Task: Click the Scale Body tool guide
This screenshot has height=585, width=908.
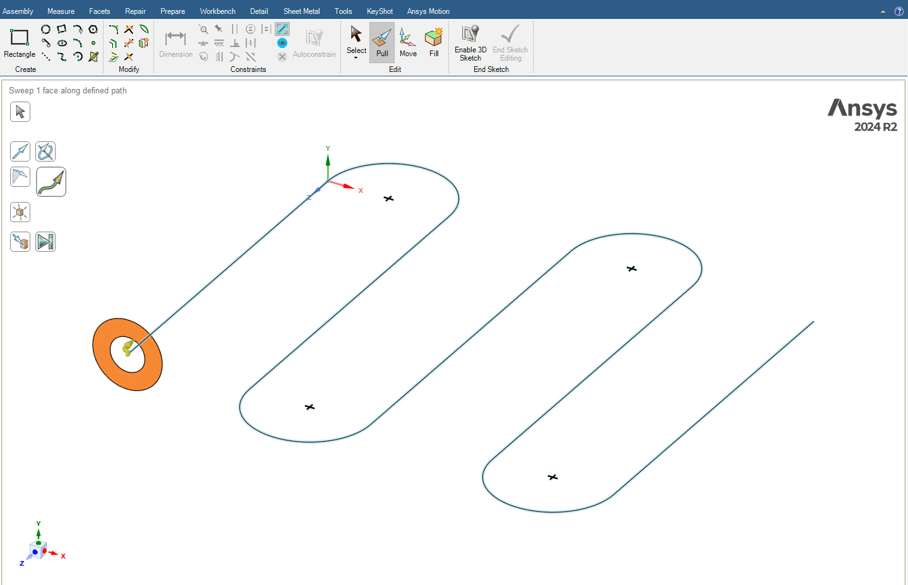Action: click(20, 212)
